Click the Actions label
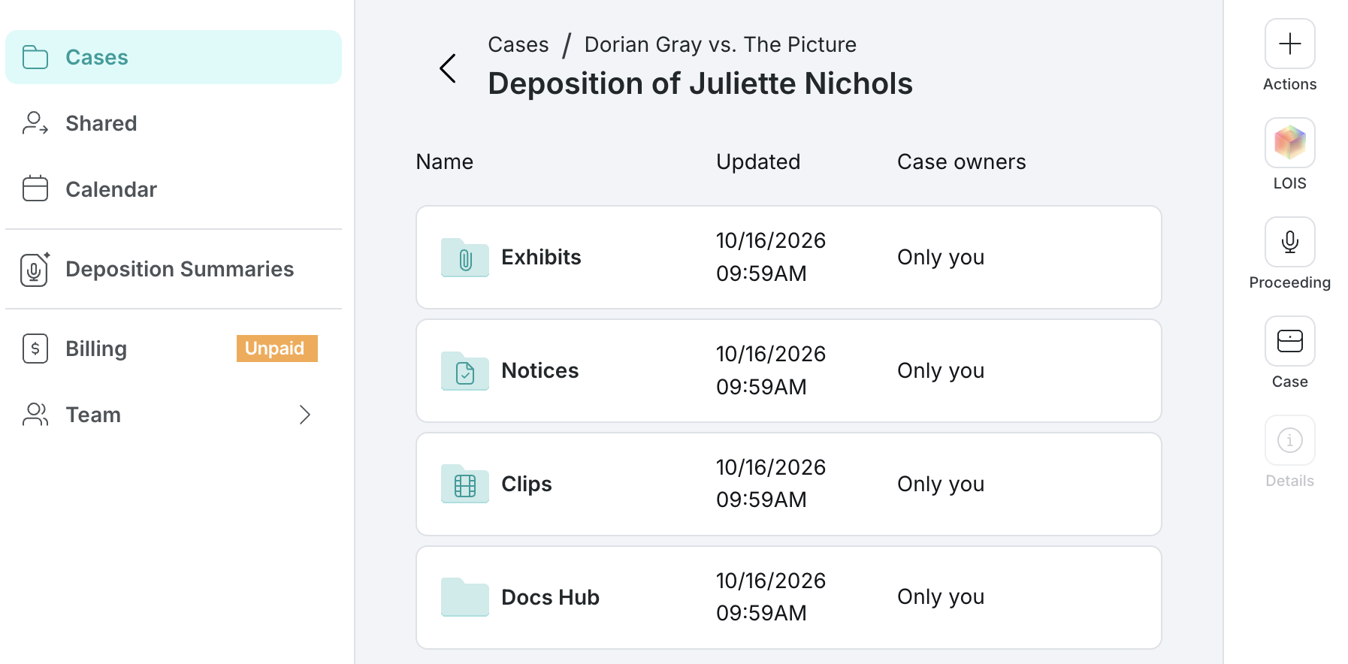 (x=1289, y=84)
